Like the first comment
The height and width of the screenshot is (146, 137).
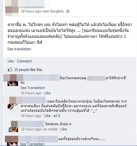tap(47, 93)
